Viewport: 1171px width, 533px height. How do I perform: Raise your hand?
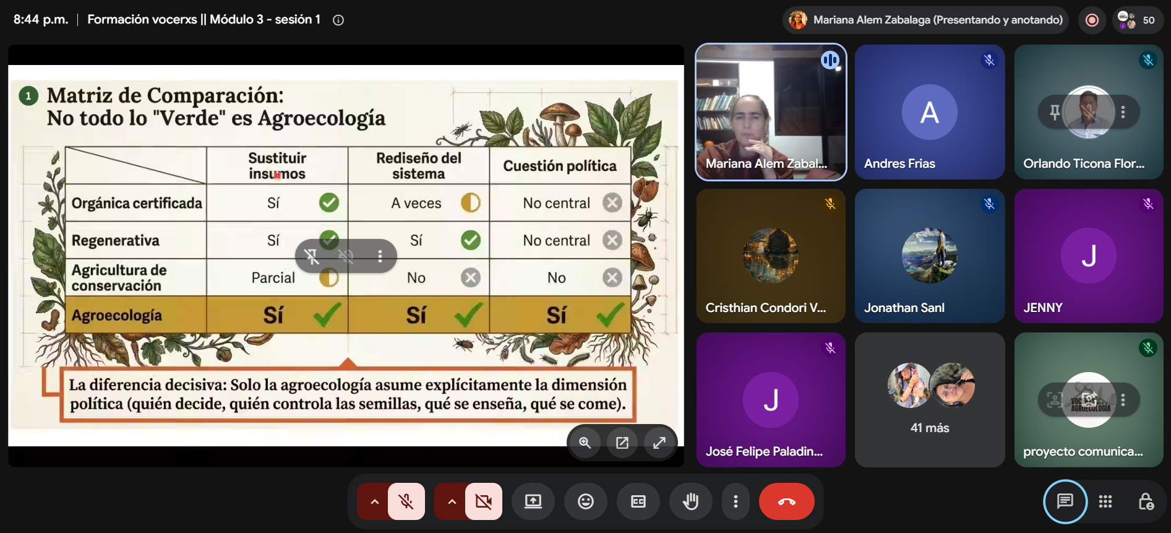pyautogui.click(x=691, y=501)
